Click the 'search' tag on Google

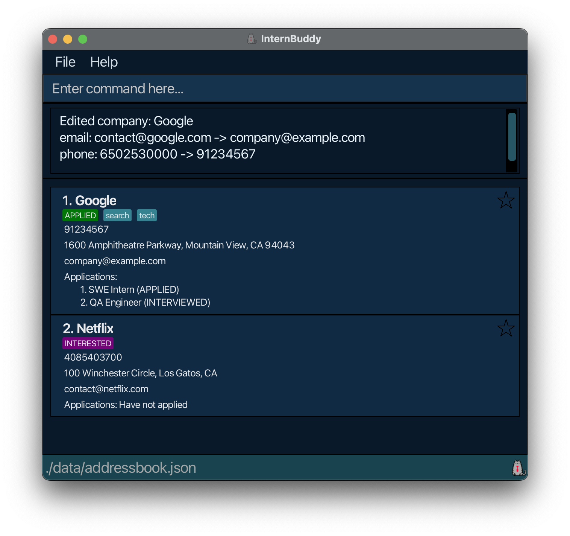tap(117, 215)
